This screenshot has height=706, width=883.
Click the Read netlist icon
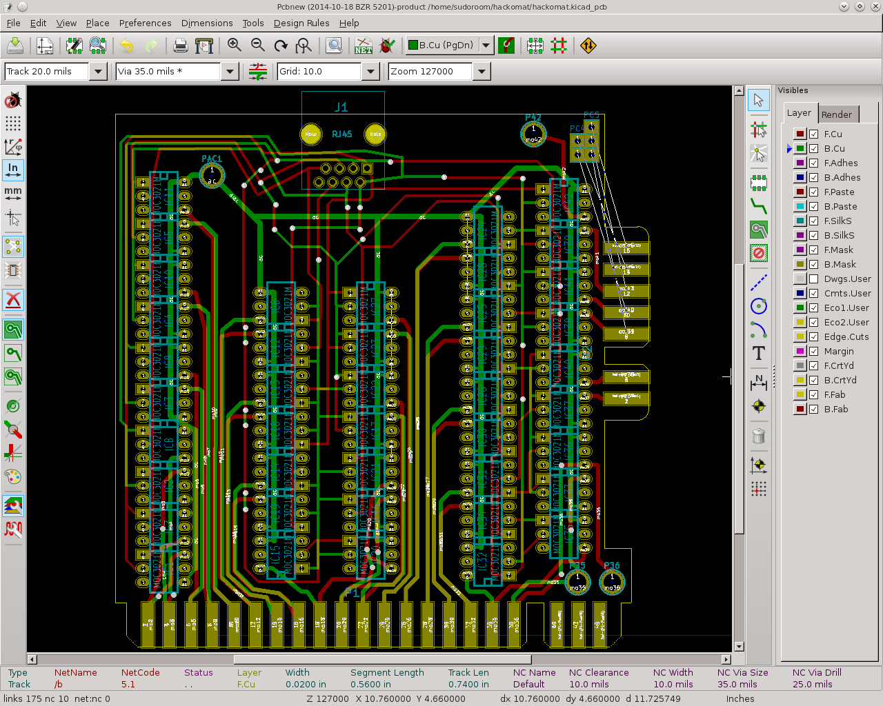[x=364, y=46]
